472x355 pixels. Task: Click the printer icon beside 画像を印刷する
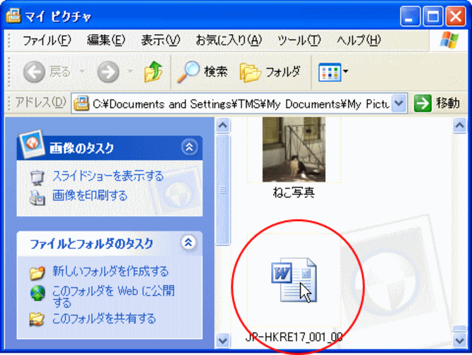(x=37, y=197)
